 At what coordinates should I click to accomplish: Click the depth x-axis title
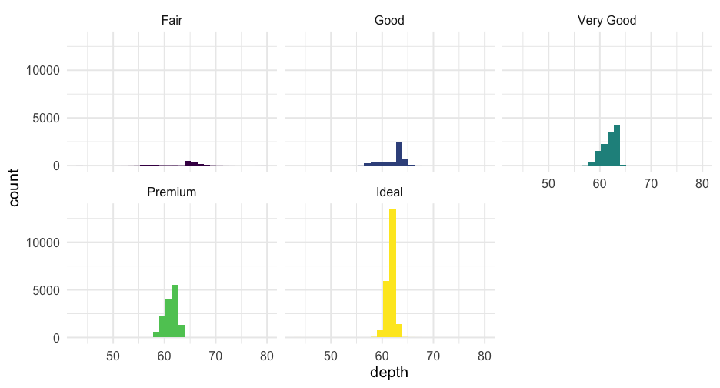coord(389,373)
